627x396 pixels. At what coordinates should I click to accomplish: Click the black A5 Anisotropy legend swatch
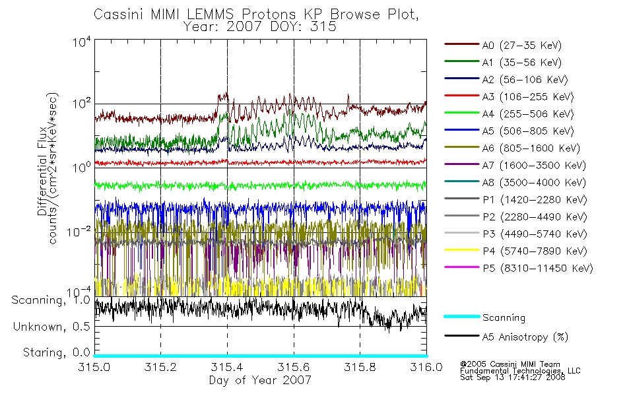[462, 336]
